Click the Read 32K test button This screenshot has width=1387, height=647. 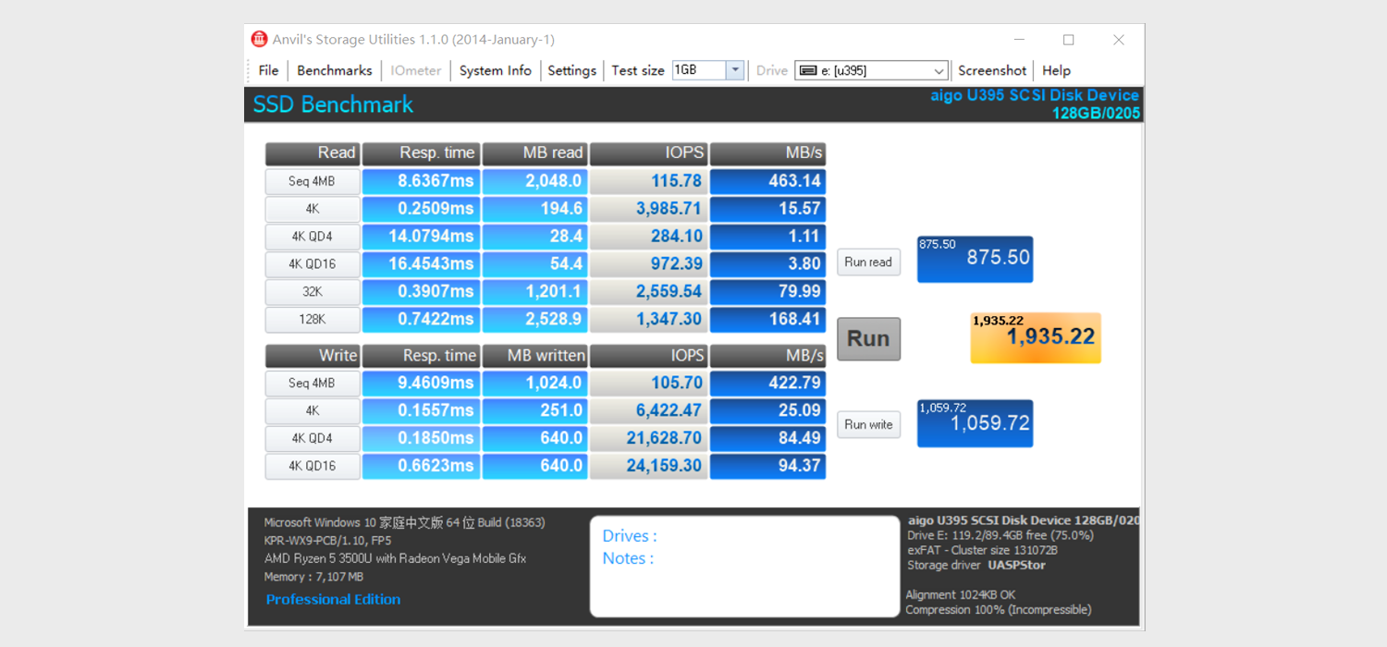pos(313,292)
